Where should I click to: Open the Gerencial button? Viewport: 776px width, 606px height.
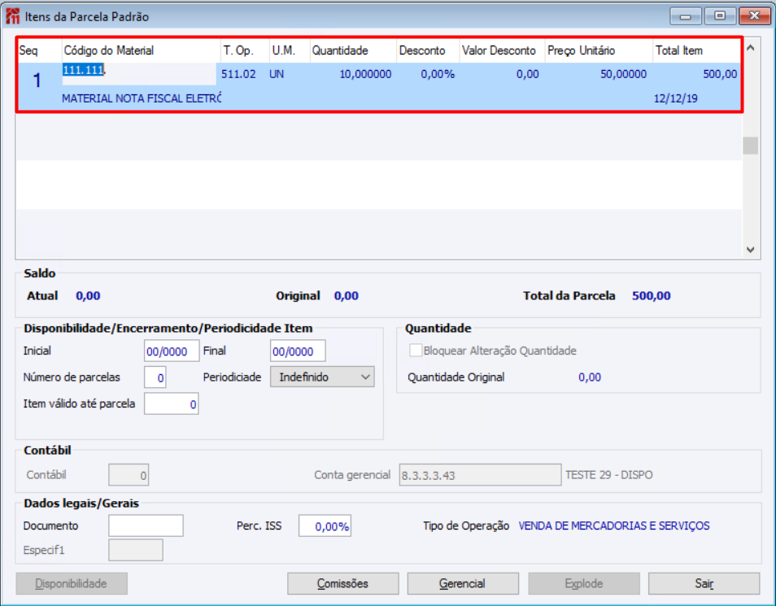(x=462, y=583)
